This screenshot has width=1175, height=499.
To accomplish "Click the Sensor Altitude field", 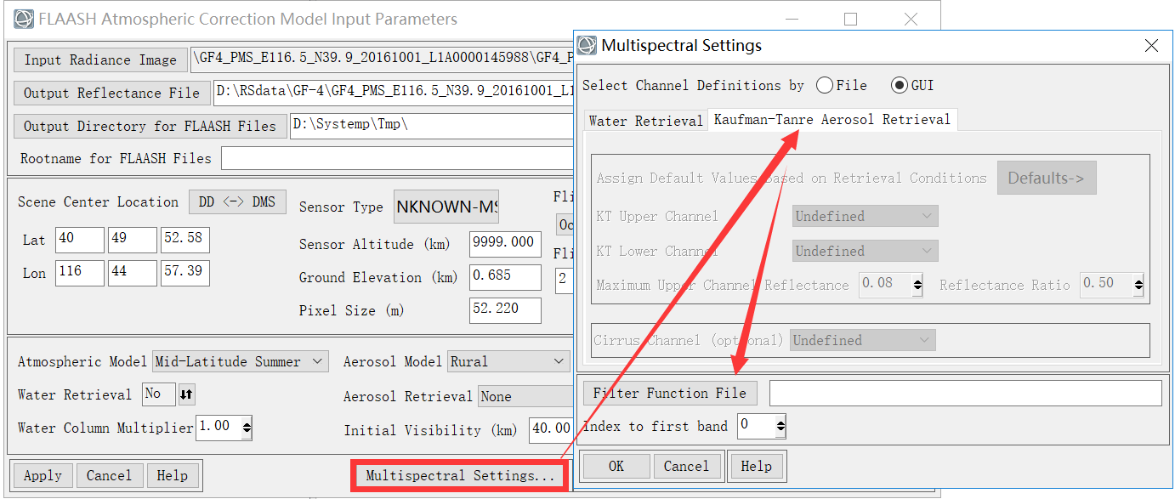I will pos(505,244).
